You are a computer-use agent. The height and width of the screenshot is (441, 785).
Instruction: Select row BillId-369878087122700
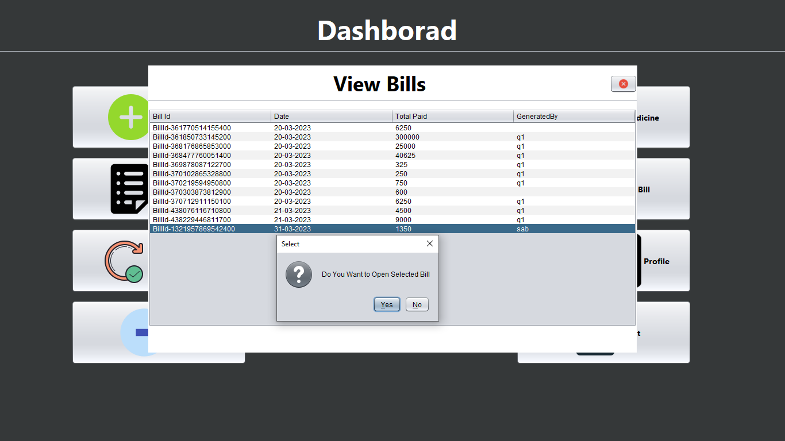pyautogui.click(x=392, y=164)
